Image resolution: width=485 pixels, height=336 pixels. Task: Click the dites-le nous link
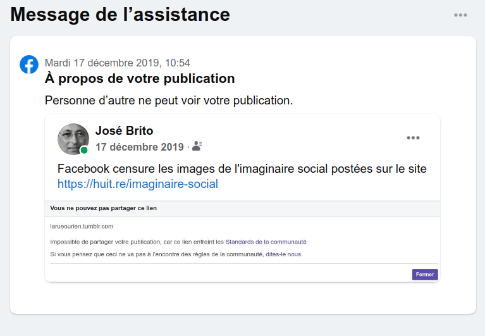[283, 254]
